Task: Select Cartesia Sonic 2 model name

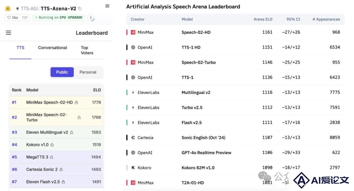Action: [42, 170]
